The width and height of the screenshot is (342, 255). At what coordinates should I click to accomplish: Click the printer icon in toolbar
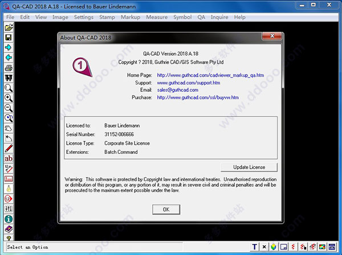point(9,68)
